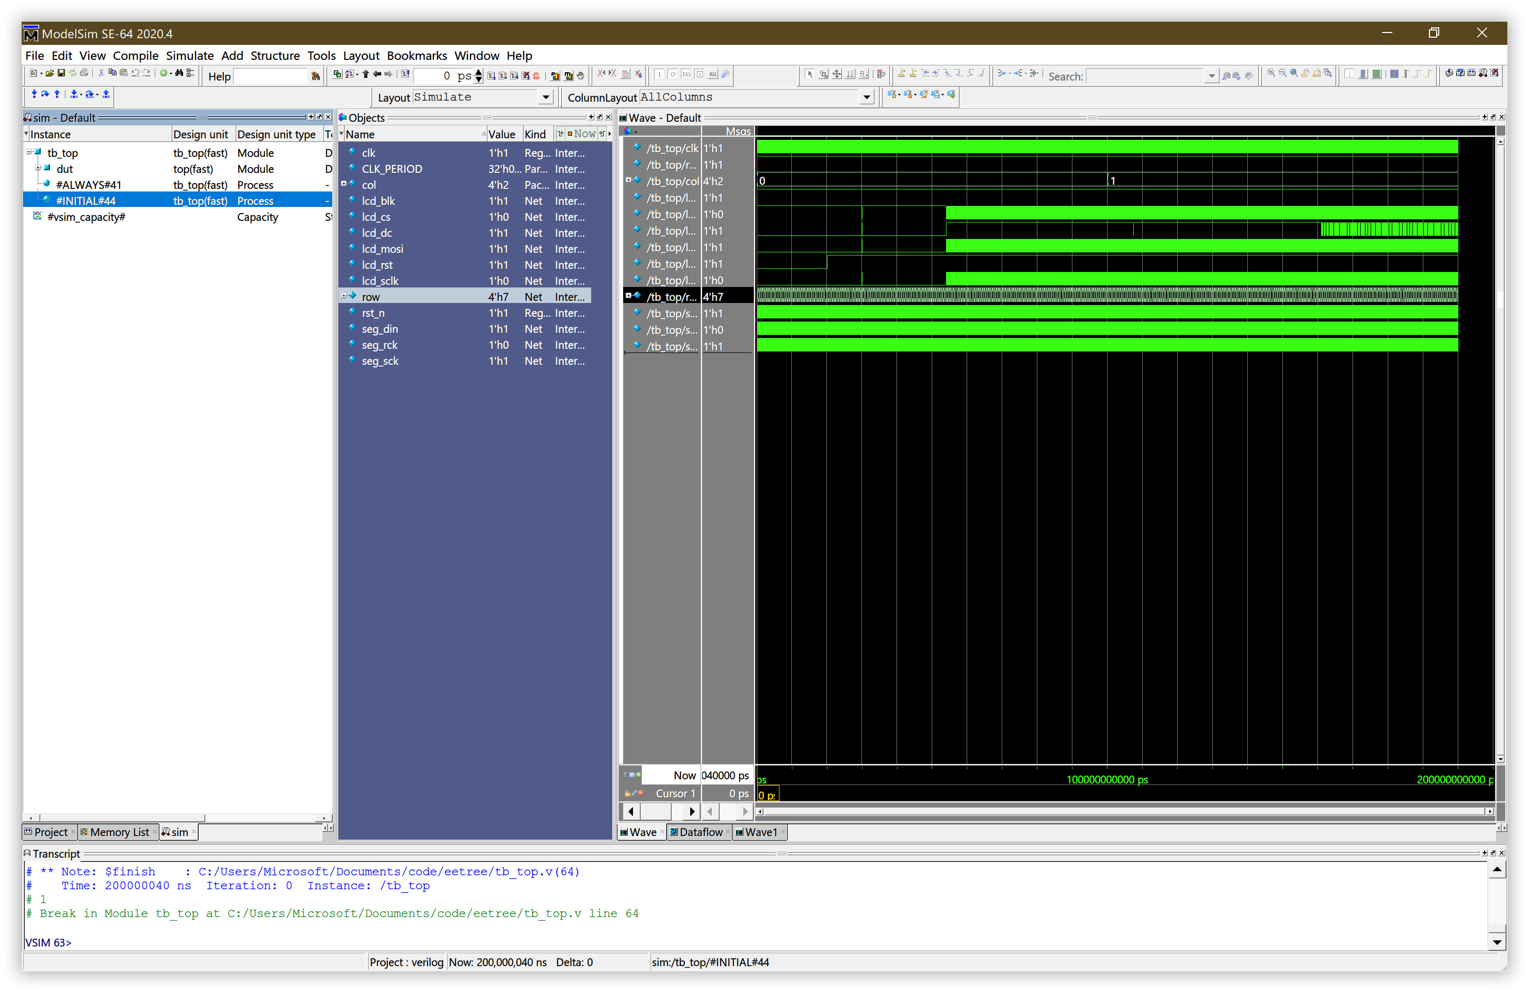
Task: Enable Zoom Mode tool in toolbar
Action: 824,74
